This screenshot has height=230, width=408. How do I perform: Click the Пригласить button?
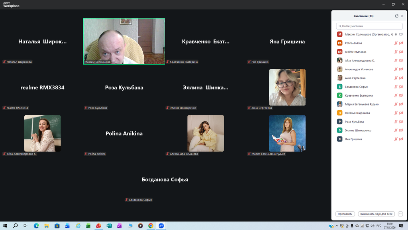pos(345,214)
